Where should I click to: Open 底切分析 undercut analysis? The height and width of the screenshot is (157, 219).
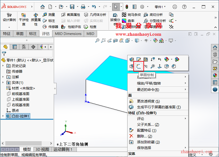point(153,15)
